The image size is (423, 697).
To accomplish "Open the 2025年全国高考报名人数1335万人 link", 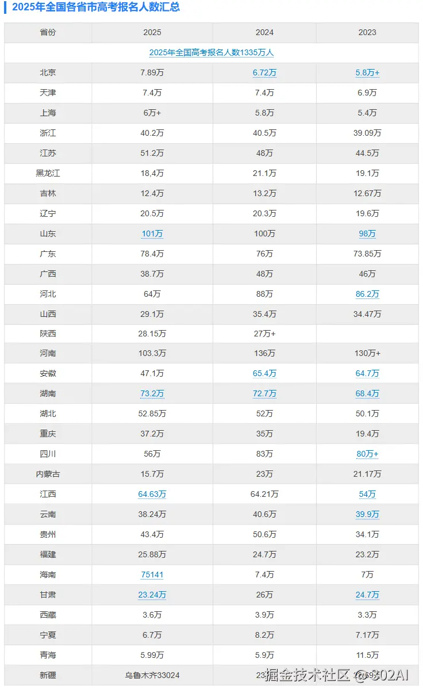I will 211,52.
